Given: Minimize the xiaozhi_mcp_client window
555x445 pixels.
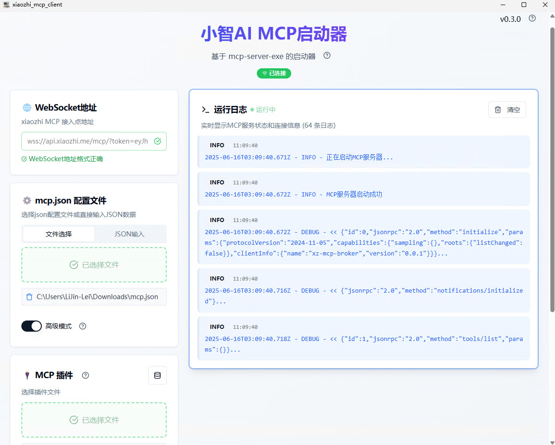Looking at the screenshot, I should tap(503, 5).
